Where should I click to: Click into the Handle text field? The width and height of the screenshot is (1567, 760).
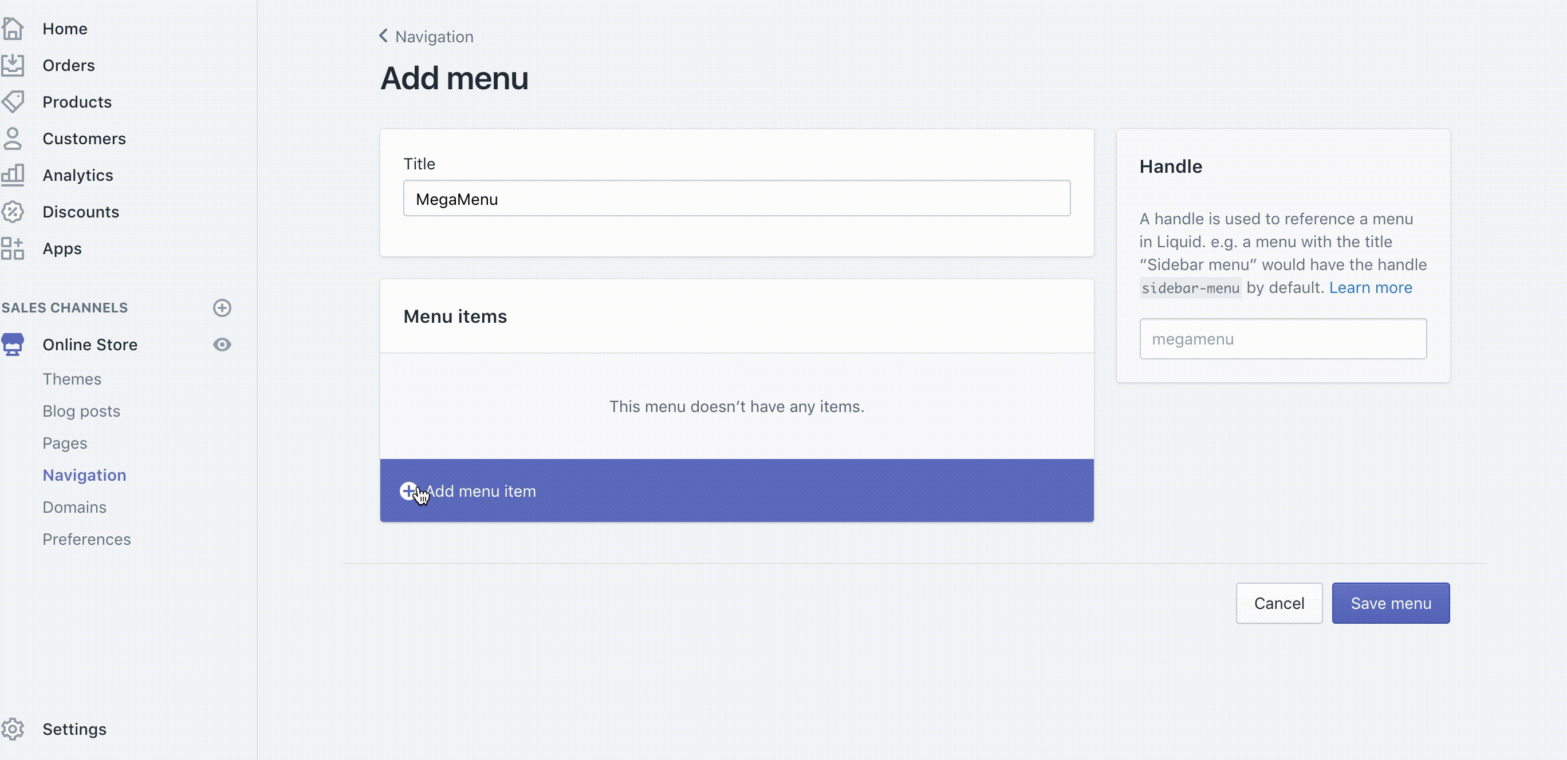pyautogui.click(x=1282, y=339)
